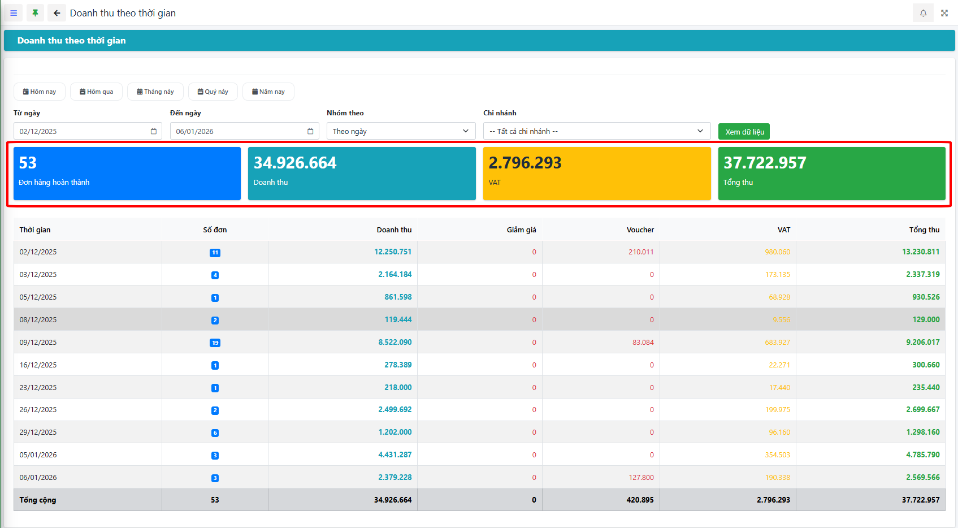Open the notification bell icon
958x528 pixels.
coord(923,13)
